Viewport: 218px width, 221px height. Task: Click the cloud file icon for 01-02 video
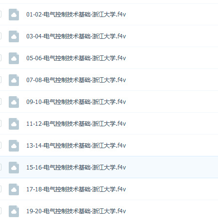(14, 15)
